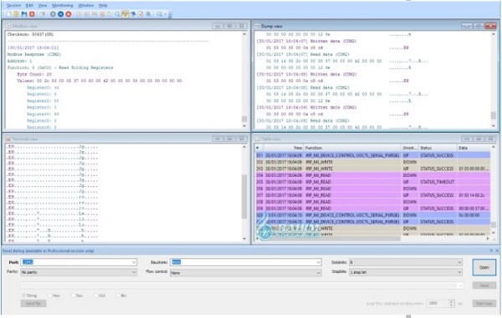Click the red circle stop monitoring icon
Viewport: 502px width, 318px height.
[69, 14]
